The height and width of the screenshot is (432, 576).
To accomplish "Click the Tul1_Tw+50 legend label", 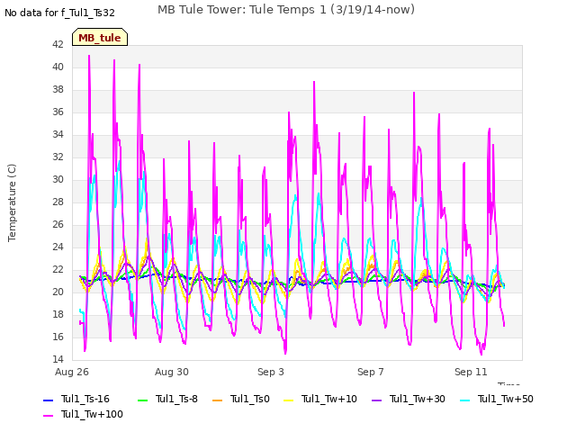I will click(x=506, y=399).
